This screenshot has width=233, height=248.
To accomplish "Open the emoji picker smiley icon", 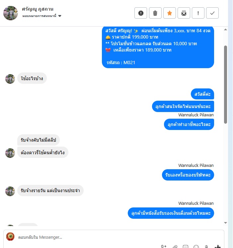I will (x=196, y=246).
